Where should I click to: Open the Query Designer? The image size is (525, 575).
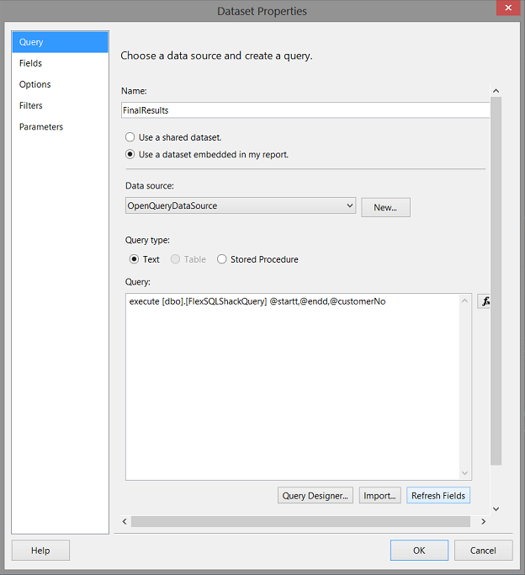(x=315, y=495)
